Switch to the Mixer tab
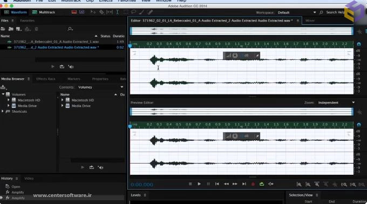The width and height of the screenshot is (367, 204). (x=310, y=21)
